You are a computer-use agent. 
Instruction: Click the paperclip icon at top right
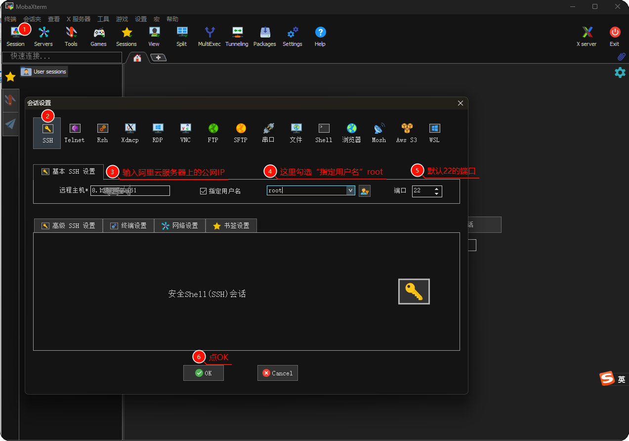coord(622,57)
